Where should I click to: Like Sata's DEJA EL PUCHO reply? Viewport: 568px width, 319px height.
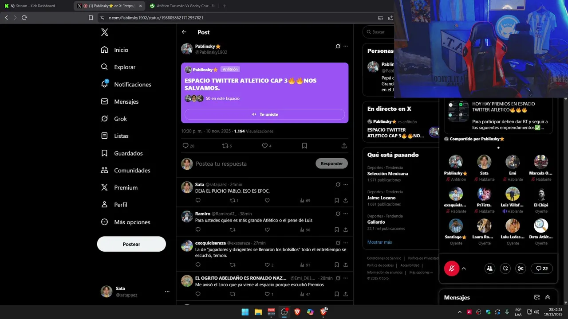pos(267,200)
